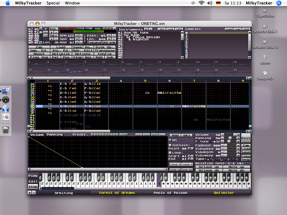Increase Patn. number with plus
The height and width of the screenshot is (215, 287).
[x=109, y=36]
